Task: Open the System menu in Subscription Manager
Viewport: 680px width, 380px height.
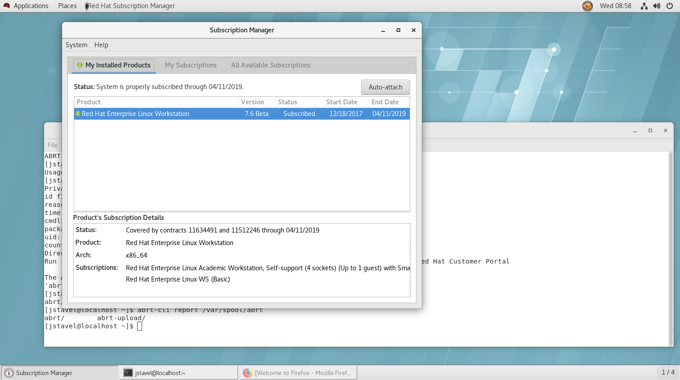Action: [76, 45]
